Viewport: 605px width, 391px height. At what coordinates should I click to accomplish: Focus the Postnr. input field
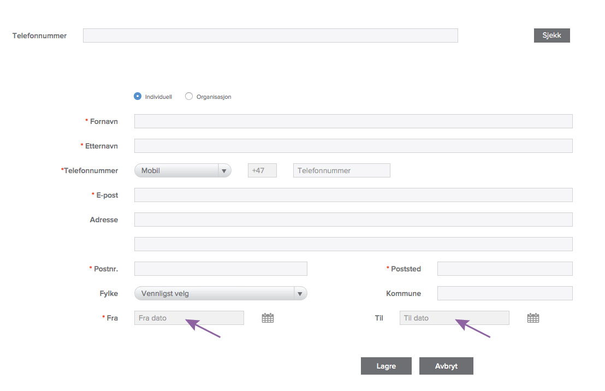[221, 269]
